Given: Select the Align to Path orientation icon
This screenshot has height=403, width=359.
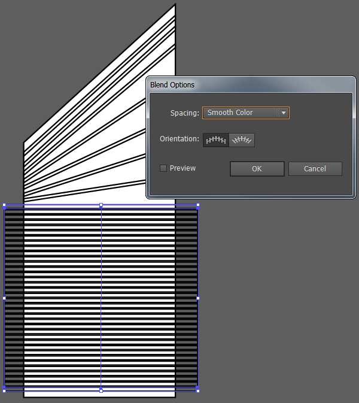Looking at the screenshot, I should (242, 140).
